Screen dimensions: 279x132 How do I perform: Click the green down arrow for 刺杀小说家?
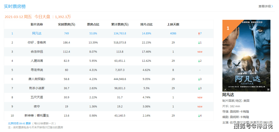[199, 89]
